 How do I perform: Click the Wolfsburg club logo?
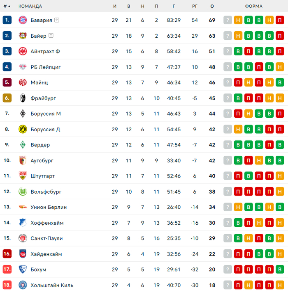pyautogui.click(x=23, y=192)
